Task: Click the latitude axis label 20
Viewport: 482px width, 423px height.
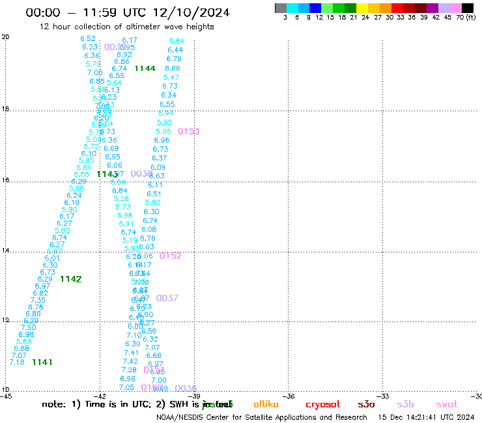Action: pyautogui.click(x=5, y=37)
